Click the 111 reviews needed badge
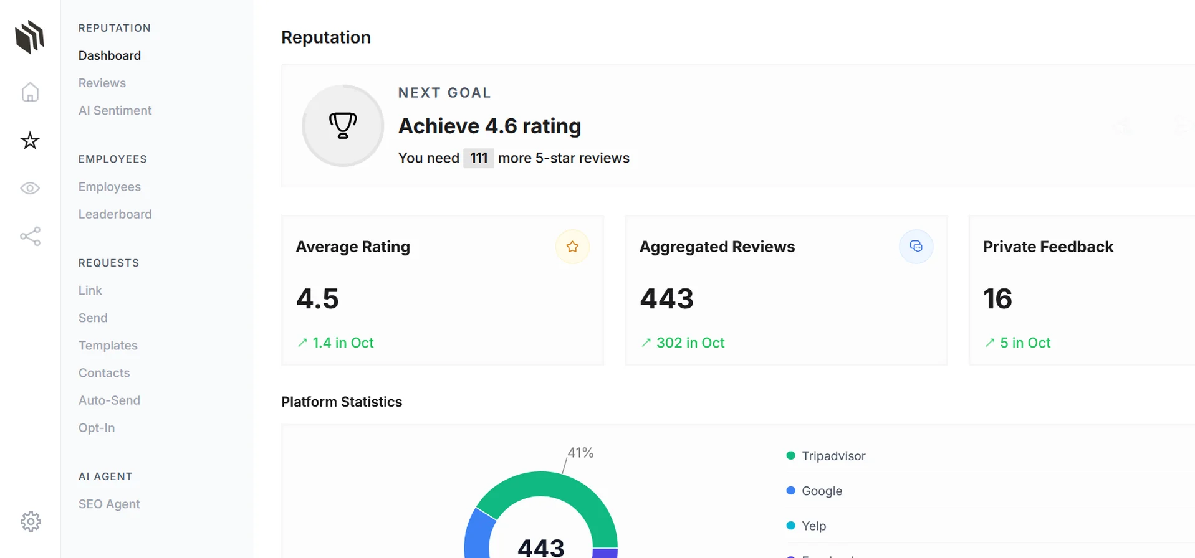This screenshot has height=558, width=1195. pos(479,158)
